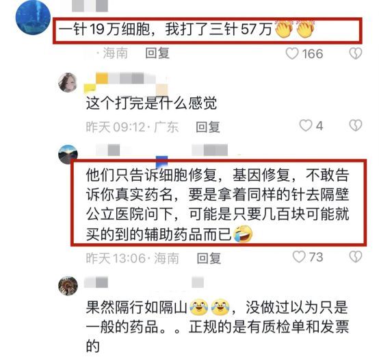Click the 昨天 09:12 · 广东 timestamp
The width and height of the screenshot is (379, 359).
132,127
